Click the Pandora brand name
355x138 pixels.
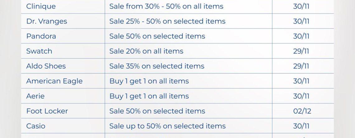(x=41, y=36)
